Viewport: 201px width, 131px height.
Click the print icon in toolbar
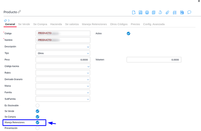tap(147, 12)
